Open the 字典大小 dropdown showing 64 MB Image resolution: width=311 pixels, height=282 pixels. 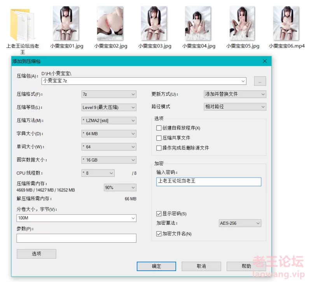109,134
